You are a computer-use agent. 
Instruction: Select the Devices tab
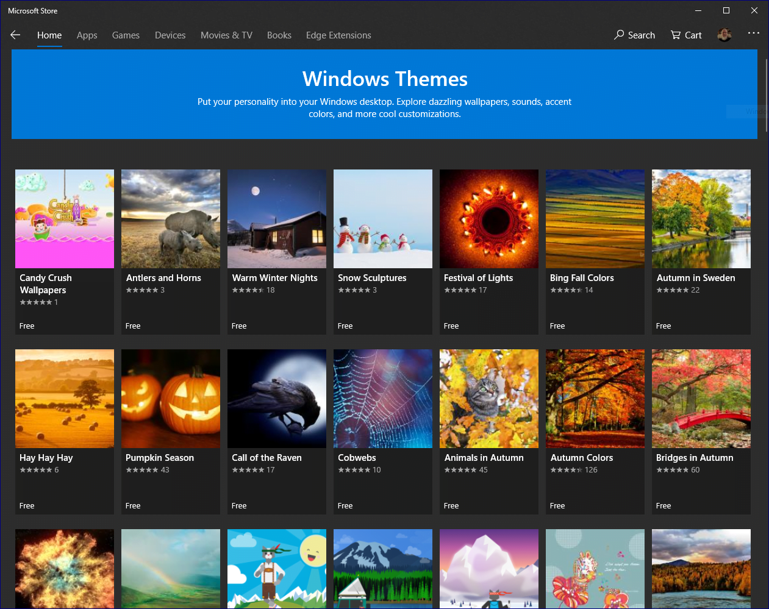[x=170, y=35]
